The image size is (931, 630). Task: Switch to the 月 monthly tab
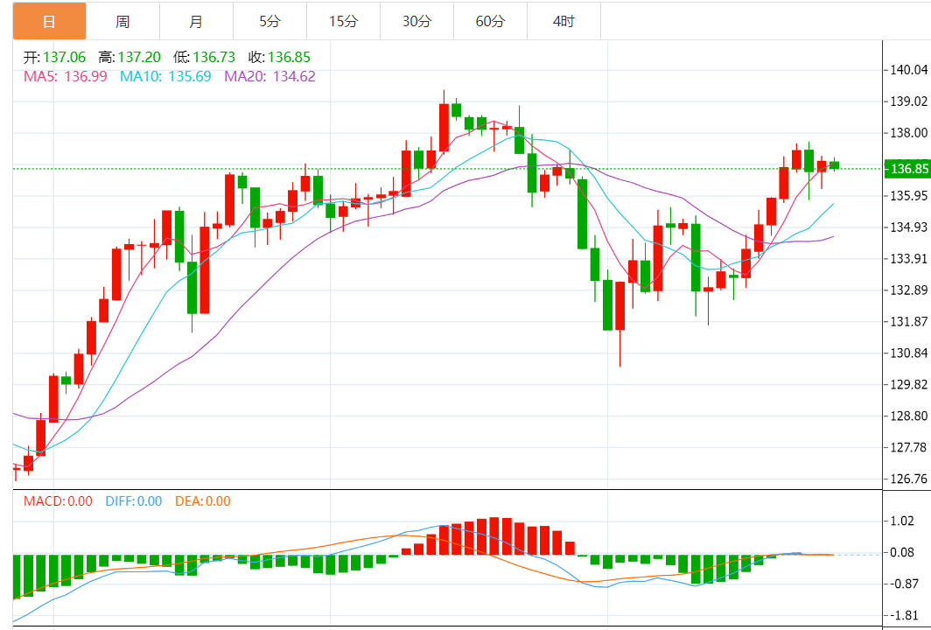197,21
